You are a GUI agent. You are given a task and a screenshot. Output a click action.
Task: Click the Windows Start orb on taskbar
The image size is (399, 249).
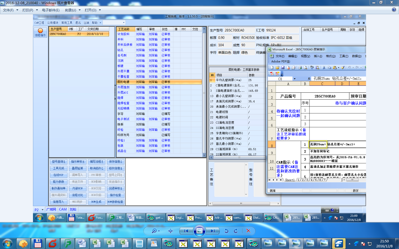(x=7, y=244)
